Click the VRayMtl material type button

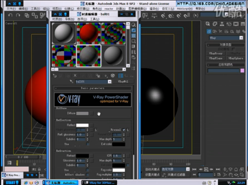[123, 82]
